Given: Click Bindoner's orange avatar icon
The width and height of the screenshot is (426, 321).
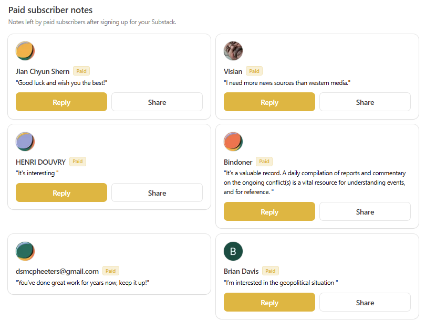Looking at the screenshot, I should point(233,142).
